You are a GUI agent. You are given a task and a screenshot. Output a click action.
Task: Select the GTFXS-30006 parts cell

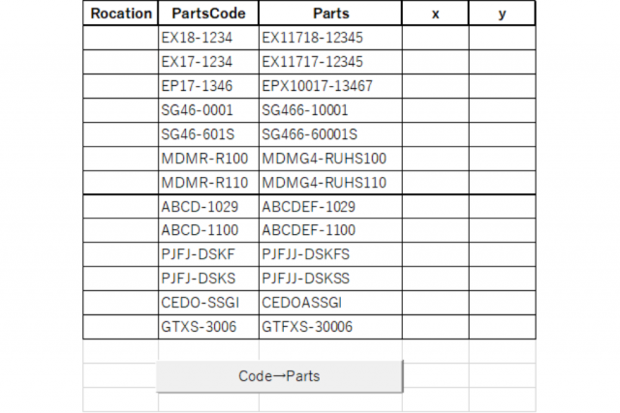click(330, 328)
